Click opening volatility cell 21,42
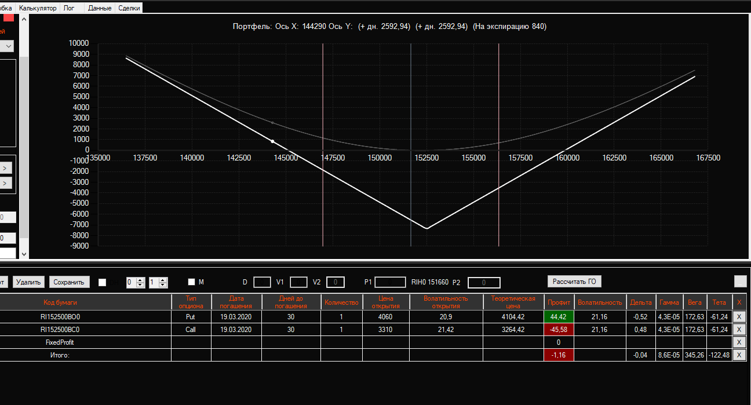Image resolution: width=751 pixels, height=405 pixels. pyautogui.click(x=446, y=329)
